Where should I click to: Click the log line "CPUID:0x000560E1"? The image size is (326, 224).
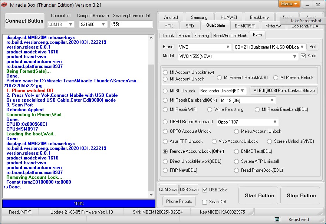pyautogui.click(x=27, y=124)
